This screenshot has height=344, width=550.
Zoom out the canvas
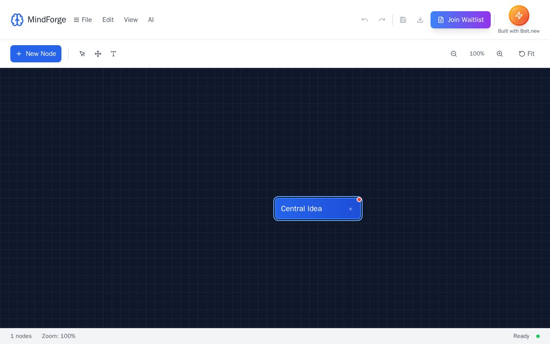454,54
